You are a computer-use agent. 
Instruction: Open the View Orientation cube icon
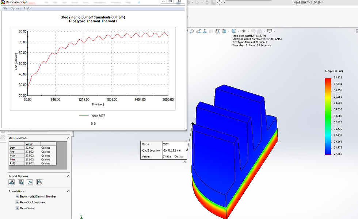(x=225, y=31)
